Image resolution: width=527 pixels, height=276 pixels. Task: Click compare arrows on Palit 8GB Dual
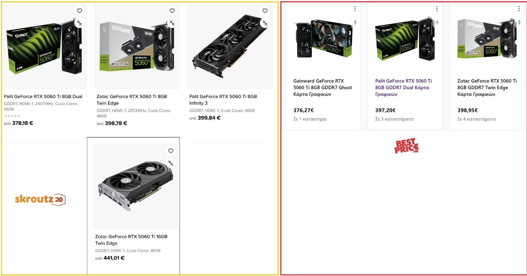click(x=79, y=23)
